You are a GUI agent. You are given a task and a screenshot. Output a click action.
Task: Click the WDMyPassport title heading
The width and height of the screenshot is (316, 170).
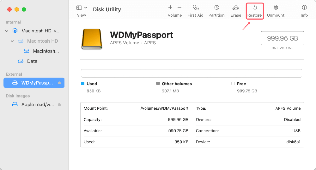tap(141, 35)
